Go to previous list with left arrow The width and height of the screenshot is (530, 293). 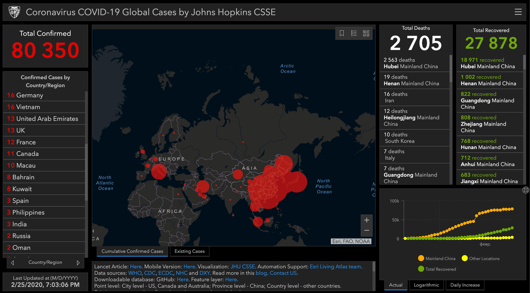click(12, 263)
